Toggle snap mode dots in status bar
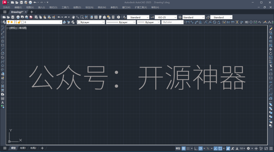 pos(188,148)
